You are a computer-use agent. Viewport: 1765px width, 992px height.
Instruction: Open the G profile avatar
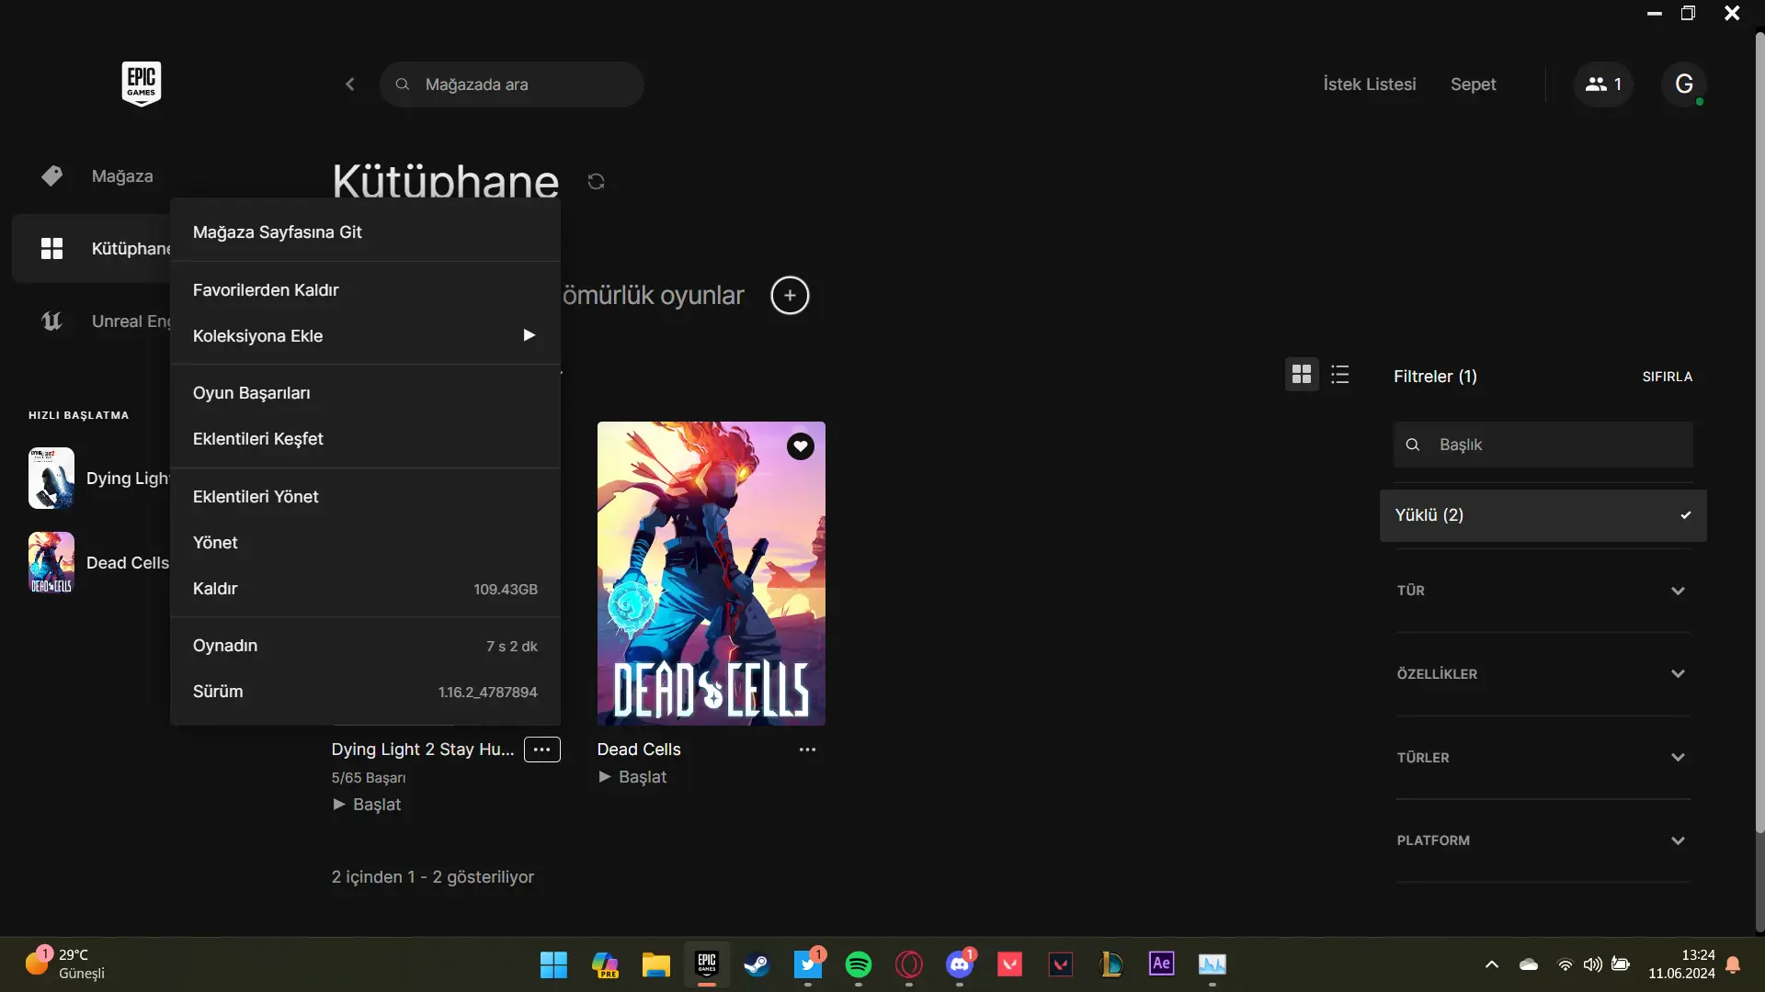click(1684, 85)
